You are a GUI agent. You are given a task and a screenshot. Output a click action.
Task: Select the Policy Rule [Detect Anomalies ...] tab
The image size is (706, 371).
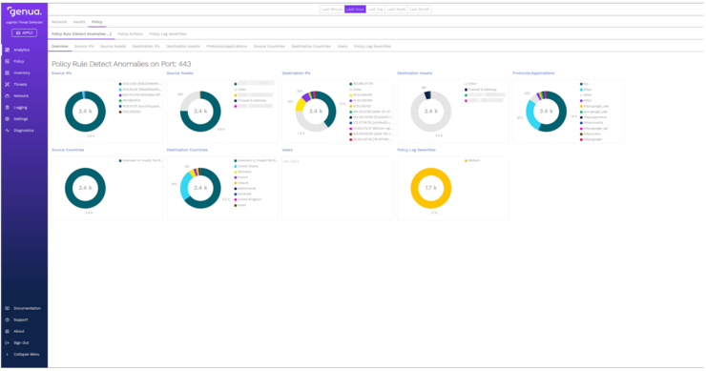[81, 34]
